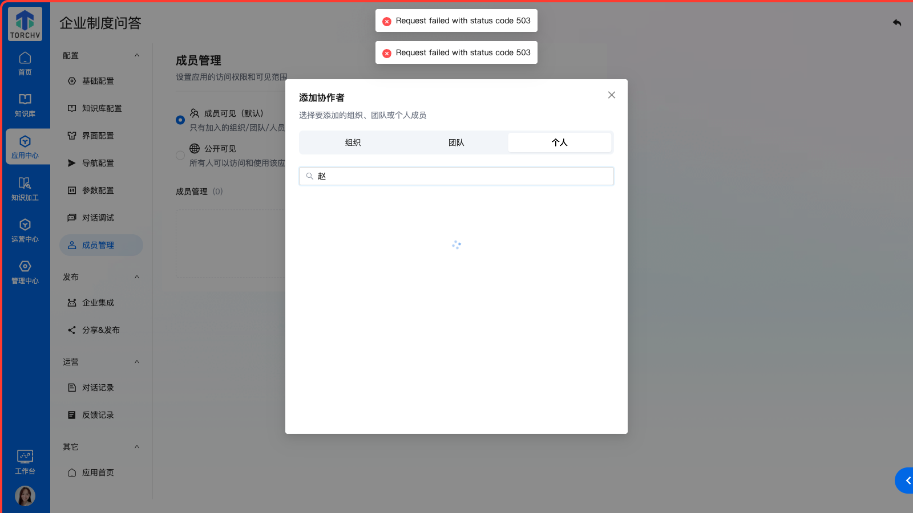Screen dimensions: 913x513
Task: Collapse the 发布 section
Action: (137, 277)
